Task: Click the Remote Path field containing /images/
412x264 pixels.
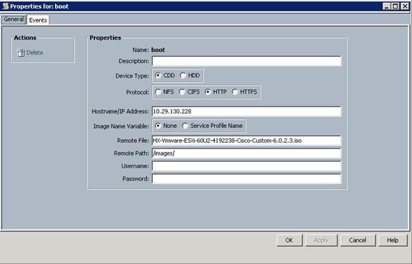Action: click(246, 154)
